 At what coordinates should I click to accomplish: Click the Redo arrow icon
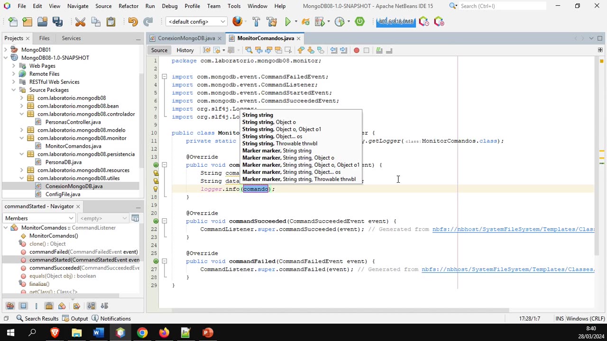(x=148, y=22)
